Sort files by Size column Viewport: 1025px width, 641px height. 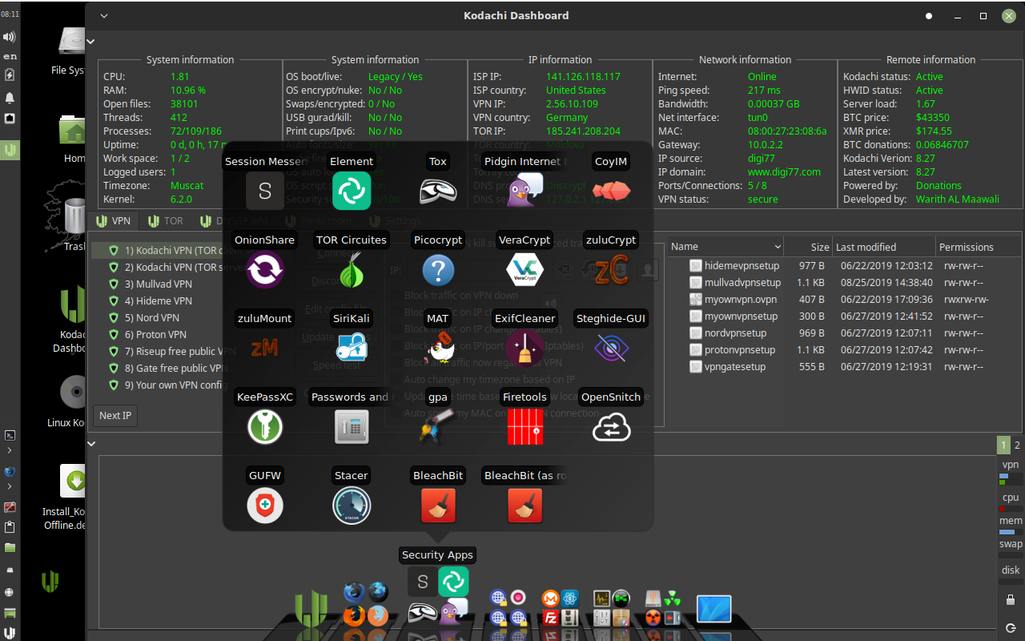tap(807, 247)
